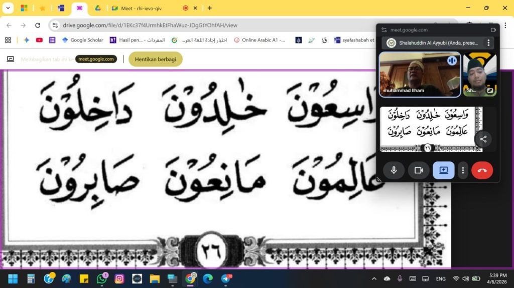Viewport: 514px width, 288px height.
Task: Click Hentikan berbagi to stop sharing
Action: [156, 59]
